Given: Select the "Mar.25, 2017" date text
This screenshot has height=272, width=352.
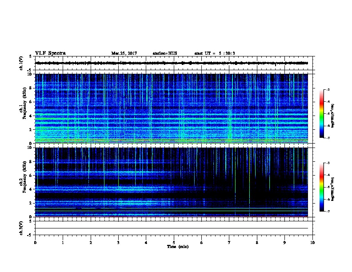Looking at the screenshot, I should (x=124, y=53).
